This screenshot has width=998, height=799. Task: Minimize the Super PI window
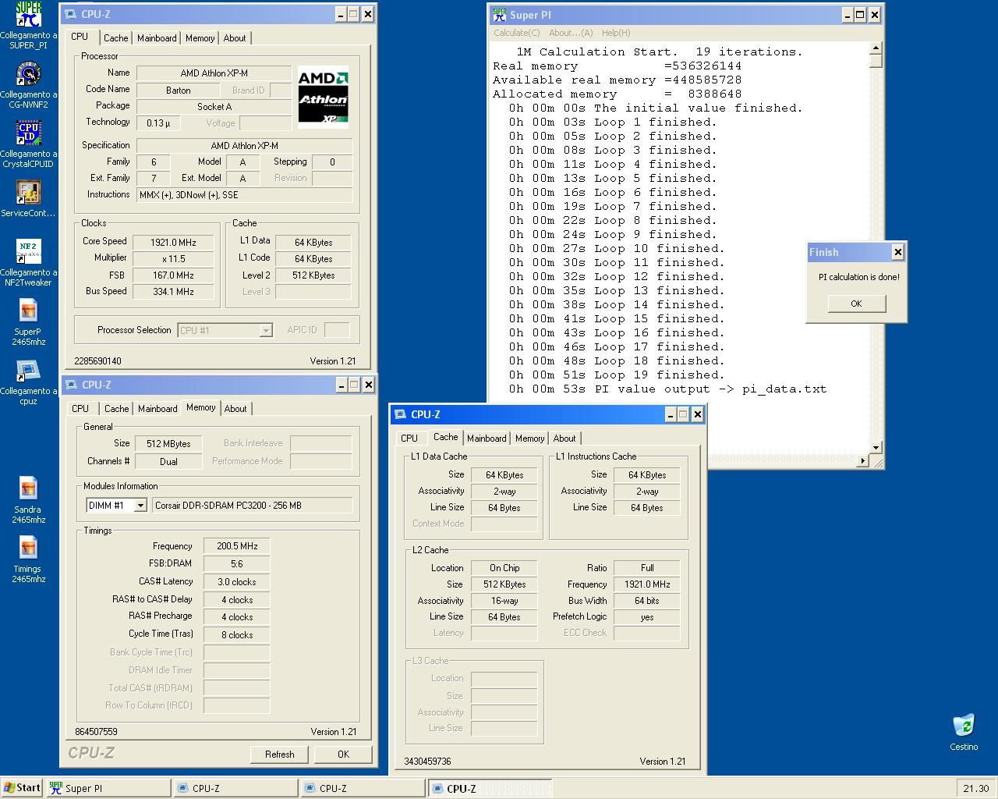848,15
